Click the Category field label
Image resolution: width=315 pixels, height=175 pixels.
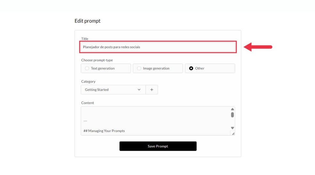[88, 82]
